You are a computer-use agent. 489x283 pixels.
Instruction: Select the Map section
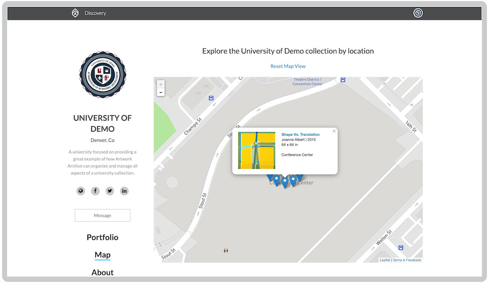click(x=102, y=255)
